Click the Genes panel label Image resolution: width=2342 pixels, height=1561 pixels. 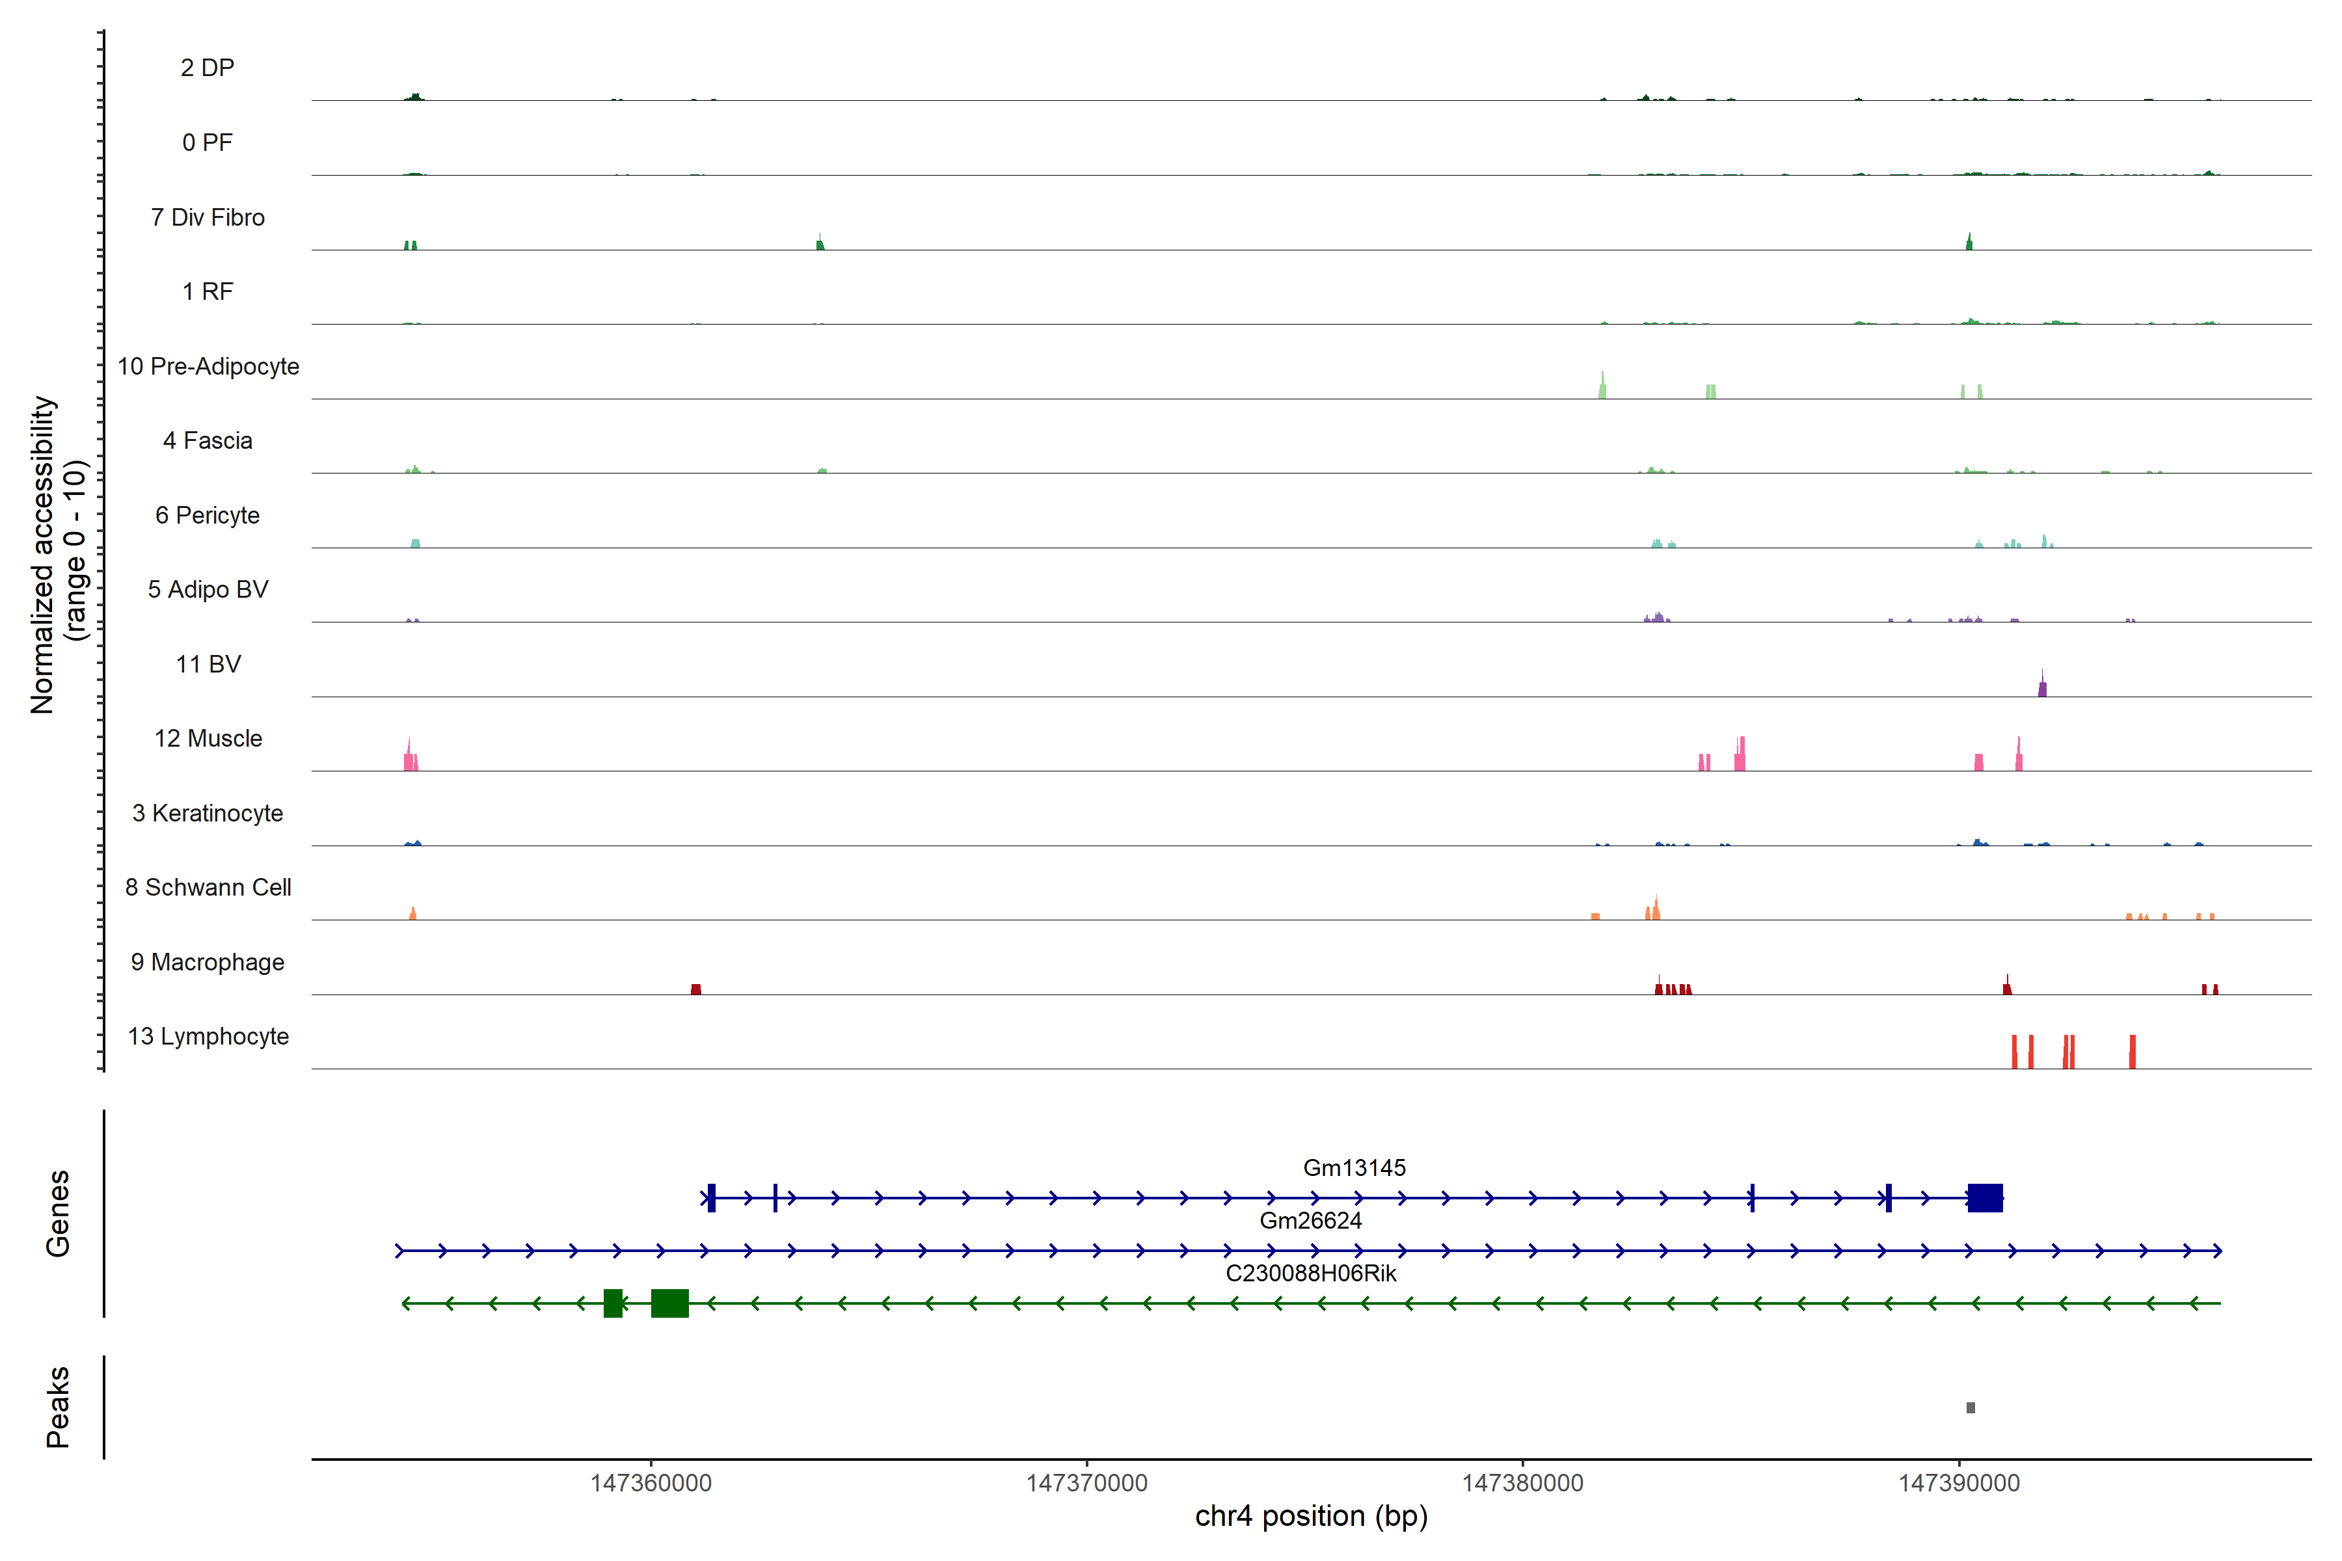(58, 1214)
